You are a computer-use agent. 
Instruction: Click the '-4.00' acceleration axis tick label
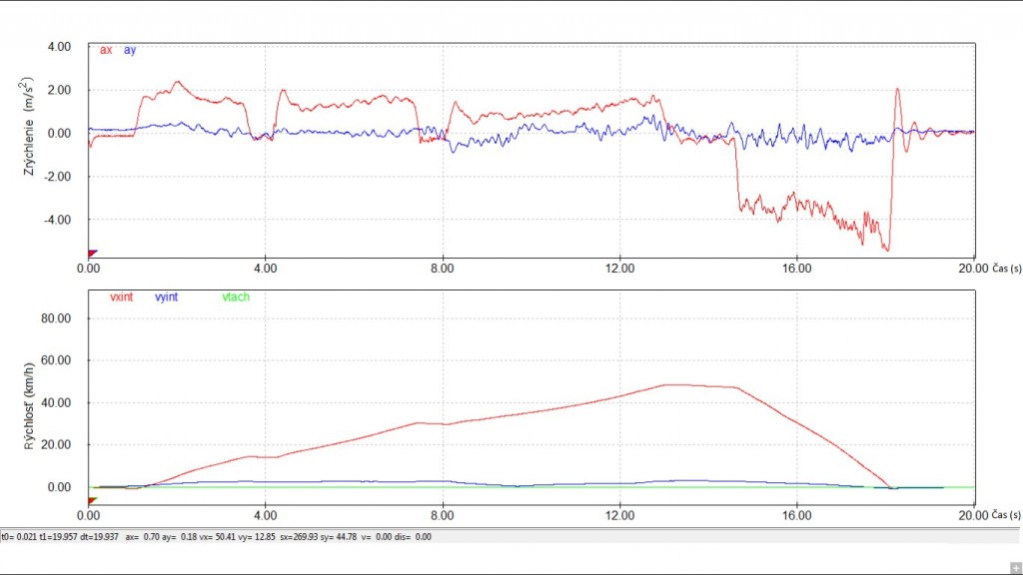[x=57, y=220]
